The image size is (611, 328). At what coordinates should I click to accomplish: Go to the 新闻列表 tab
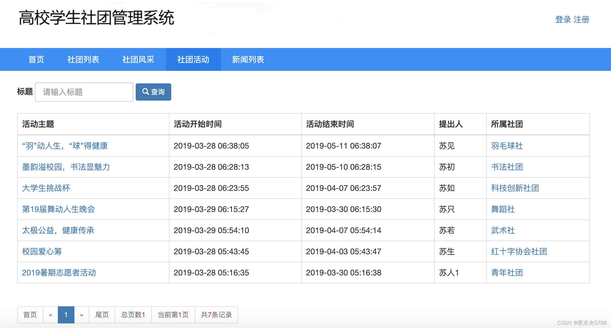[248, 59]
